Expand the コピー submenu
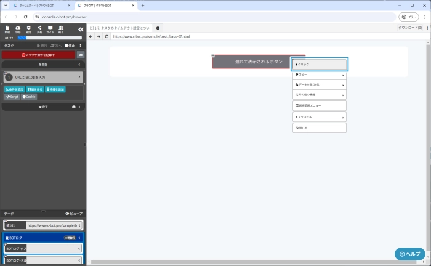The height and width of the screenshot is (266, 431). [x=319, y=75]
